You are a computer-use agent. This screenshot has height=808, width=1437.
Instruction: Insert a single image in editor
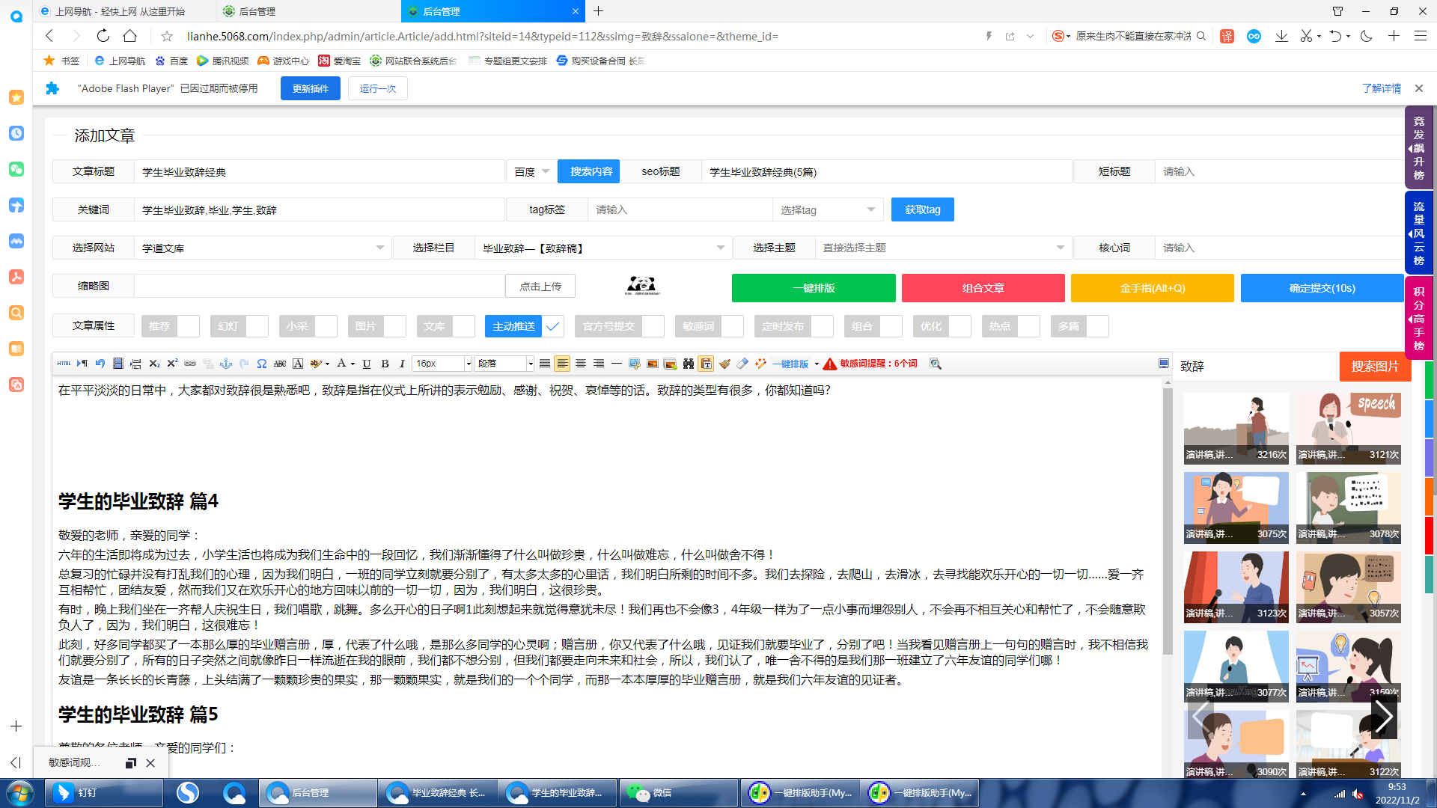pos(653,364)
